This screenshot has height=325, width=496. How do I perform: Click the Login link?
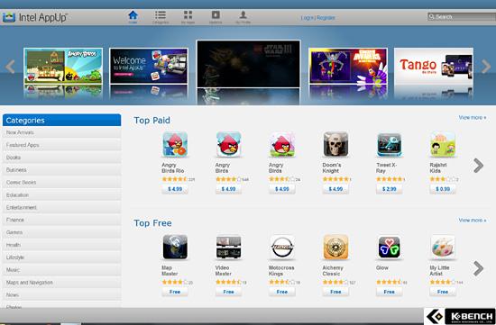(x=307, y=18)
